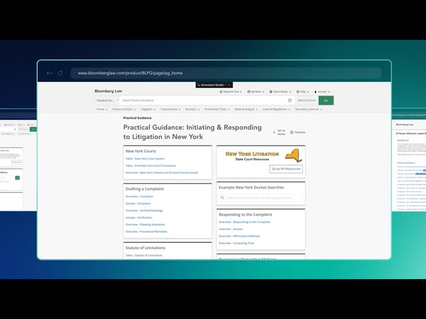
Task: Click the Select Sources button
Action: 306,100
